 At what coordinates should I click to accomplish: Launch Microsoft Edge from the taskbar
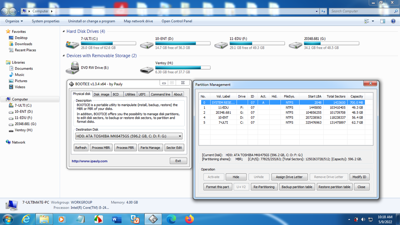(x=171, y=219)
